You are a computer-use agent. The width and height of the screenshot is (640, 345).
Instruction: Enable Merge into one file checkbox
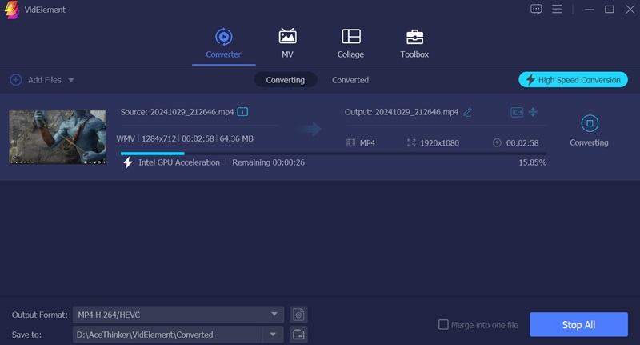coord(443,324)
